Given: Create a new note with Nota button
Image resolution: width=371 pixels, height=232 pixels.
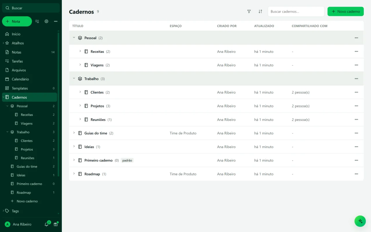Looking at the screenshot, I should pyautogui.click(x=17, y=21).
